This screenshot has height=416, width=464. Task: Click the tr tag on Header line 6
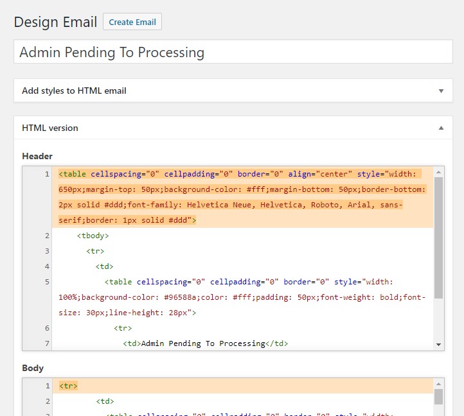click(123, 328)
